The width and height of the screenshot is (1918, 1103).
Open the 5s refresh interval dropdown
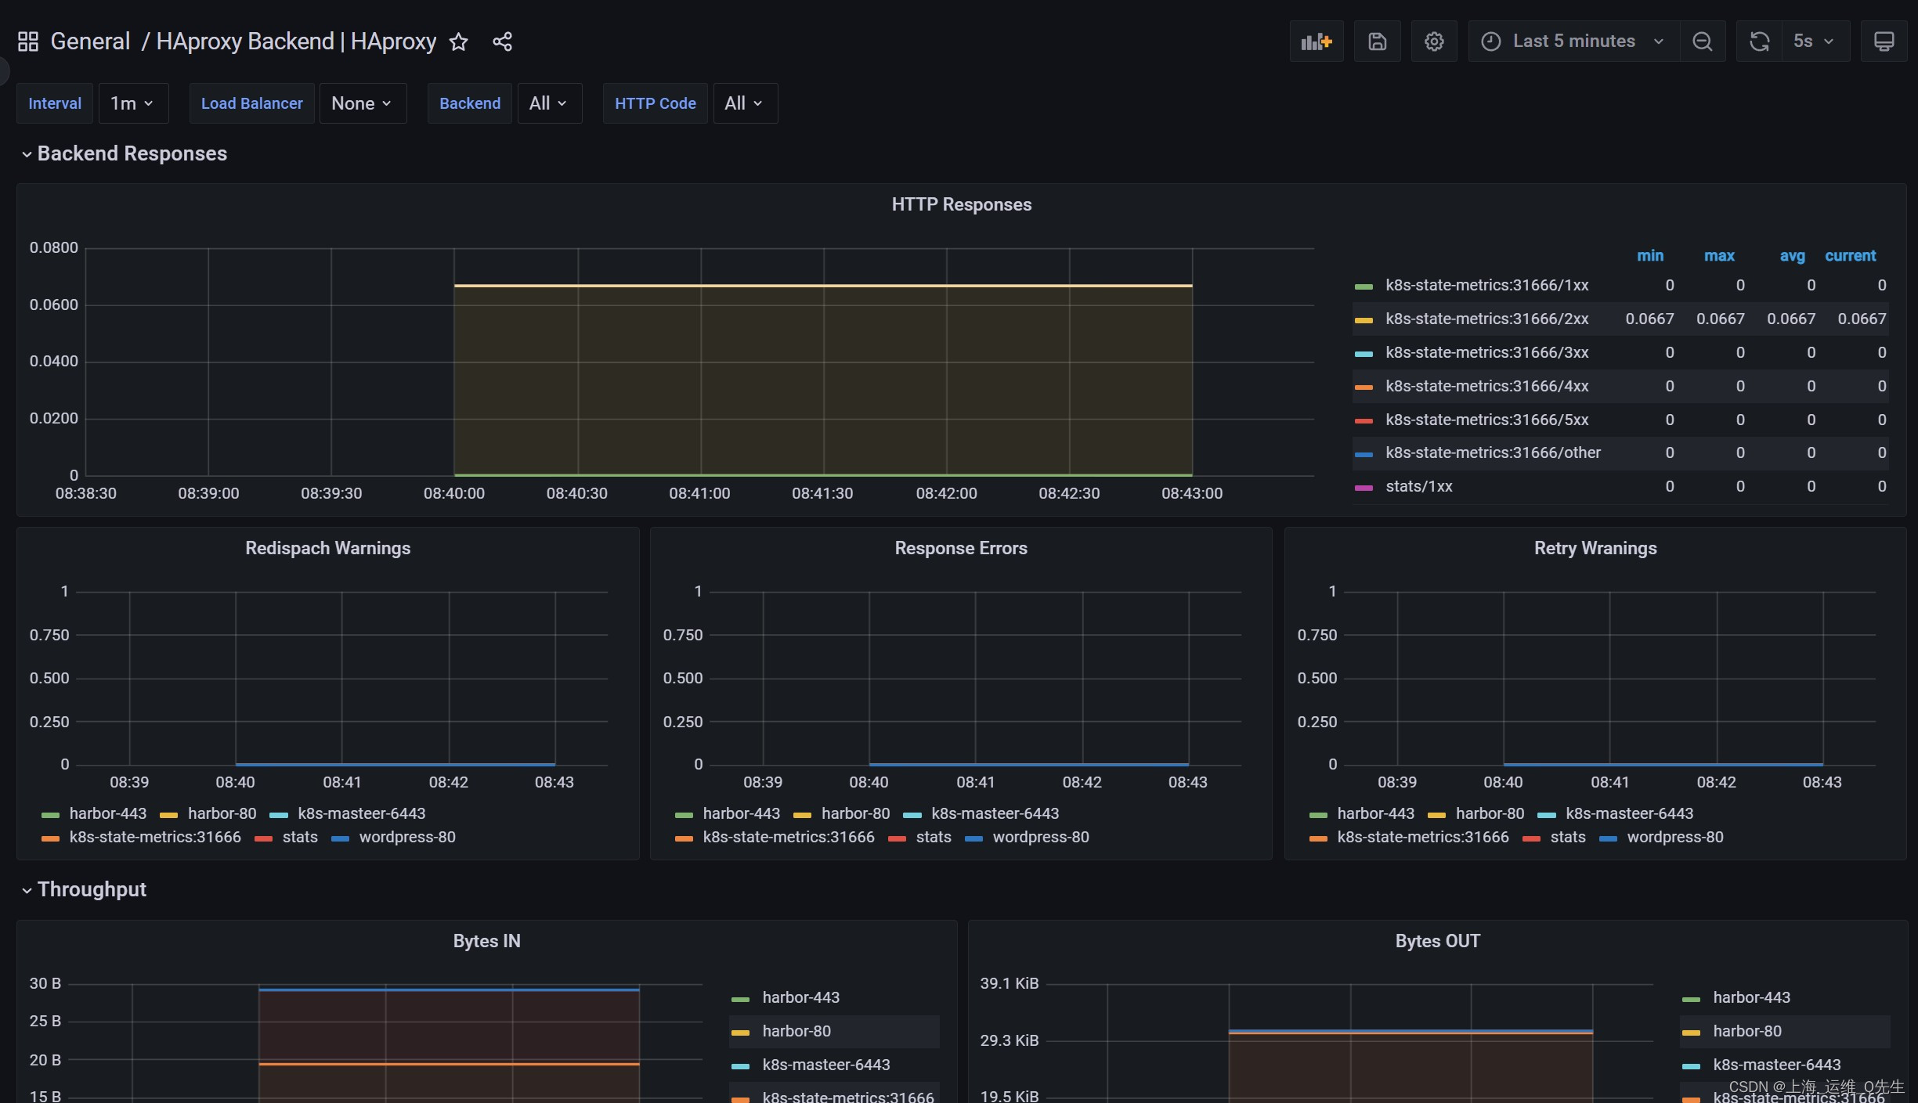[1815, 41]
